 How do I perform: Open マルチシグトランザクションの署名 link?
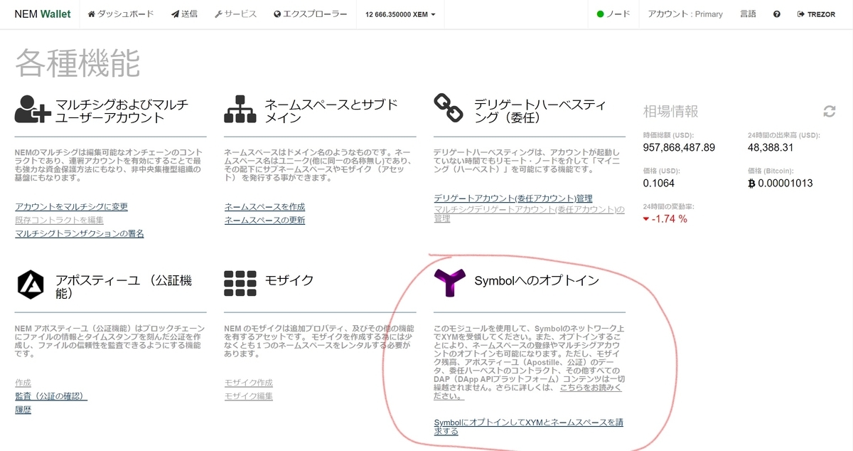80,233
